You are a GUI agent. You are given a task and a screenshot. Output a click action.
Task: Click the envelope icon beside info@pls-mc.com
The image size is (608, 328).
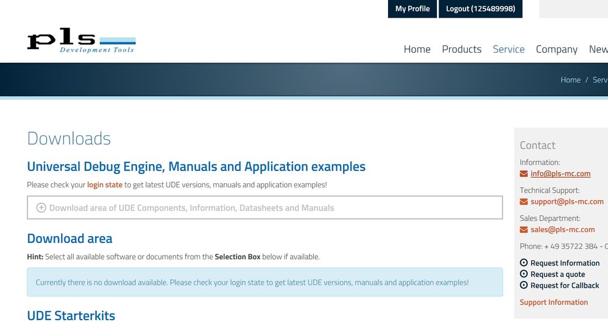coord(523,174)
